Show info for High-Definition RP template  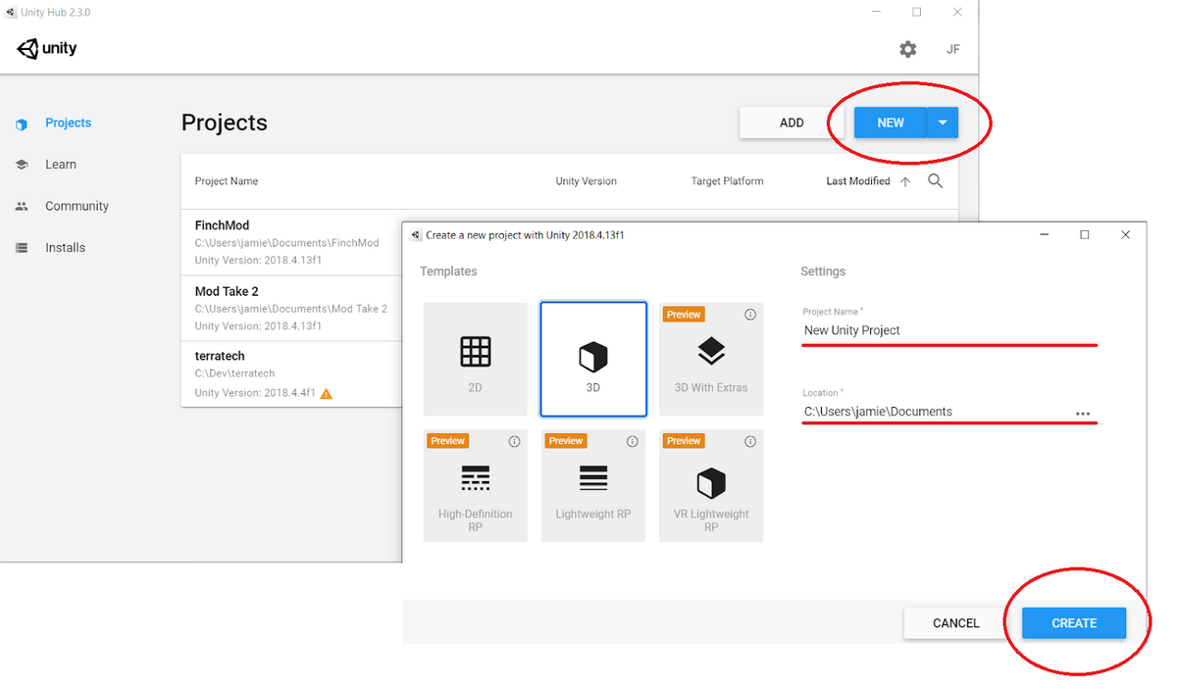[514, 442]
